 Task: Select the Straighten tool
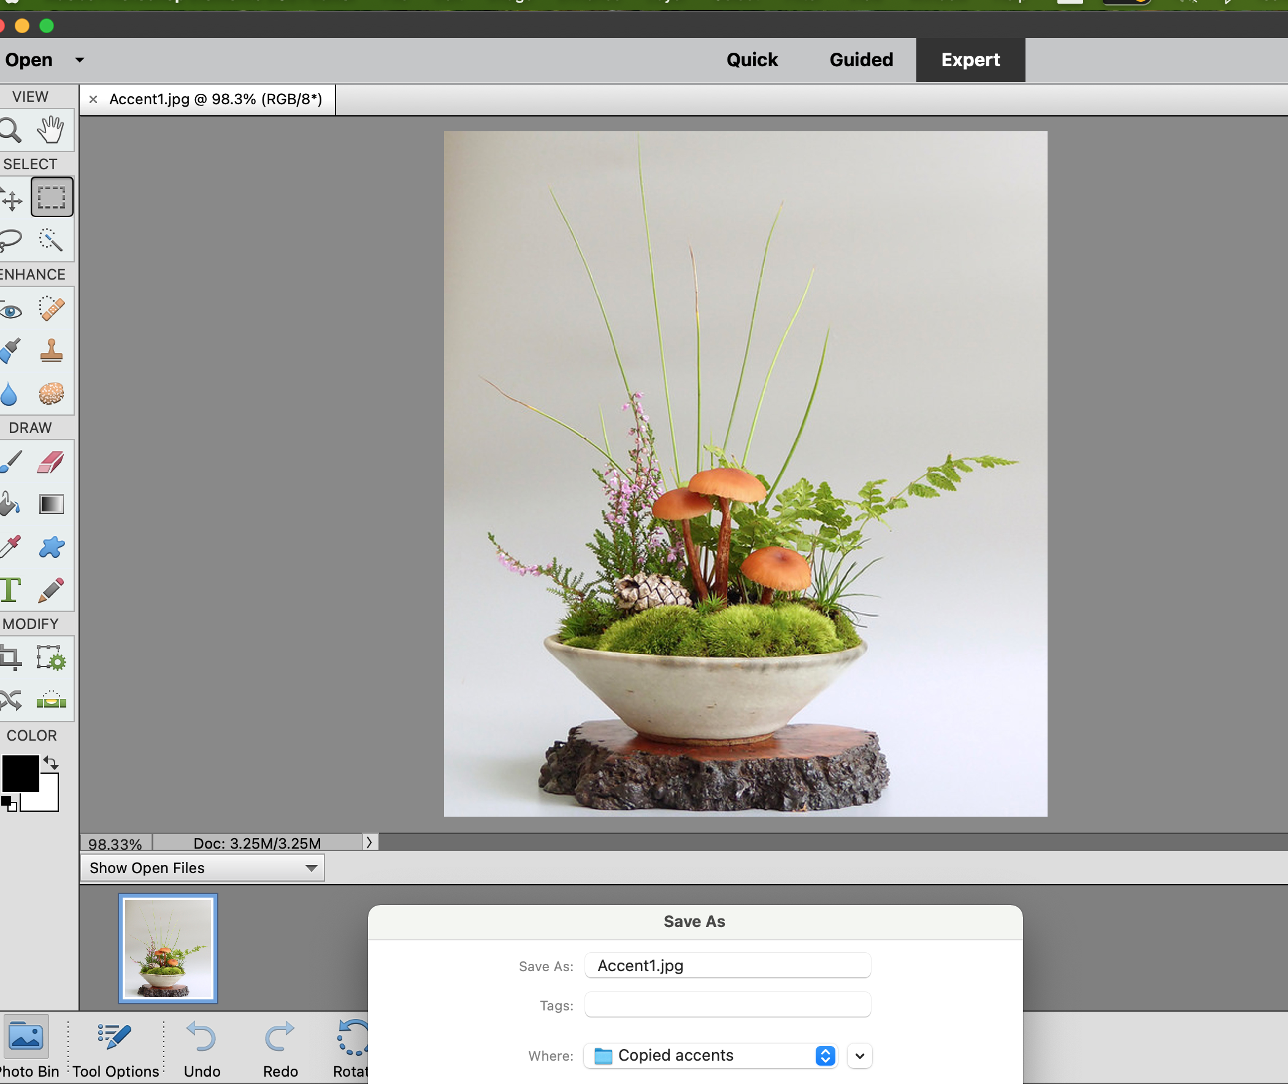tap(52, 700)
